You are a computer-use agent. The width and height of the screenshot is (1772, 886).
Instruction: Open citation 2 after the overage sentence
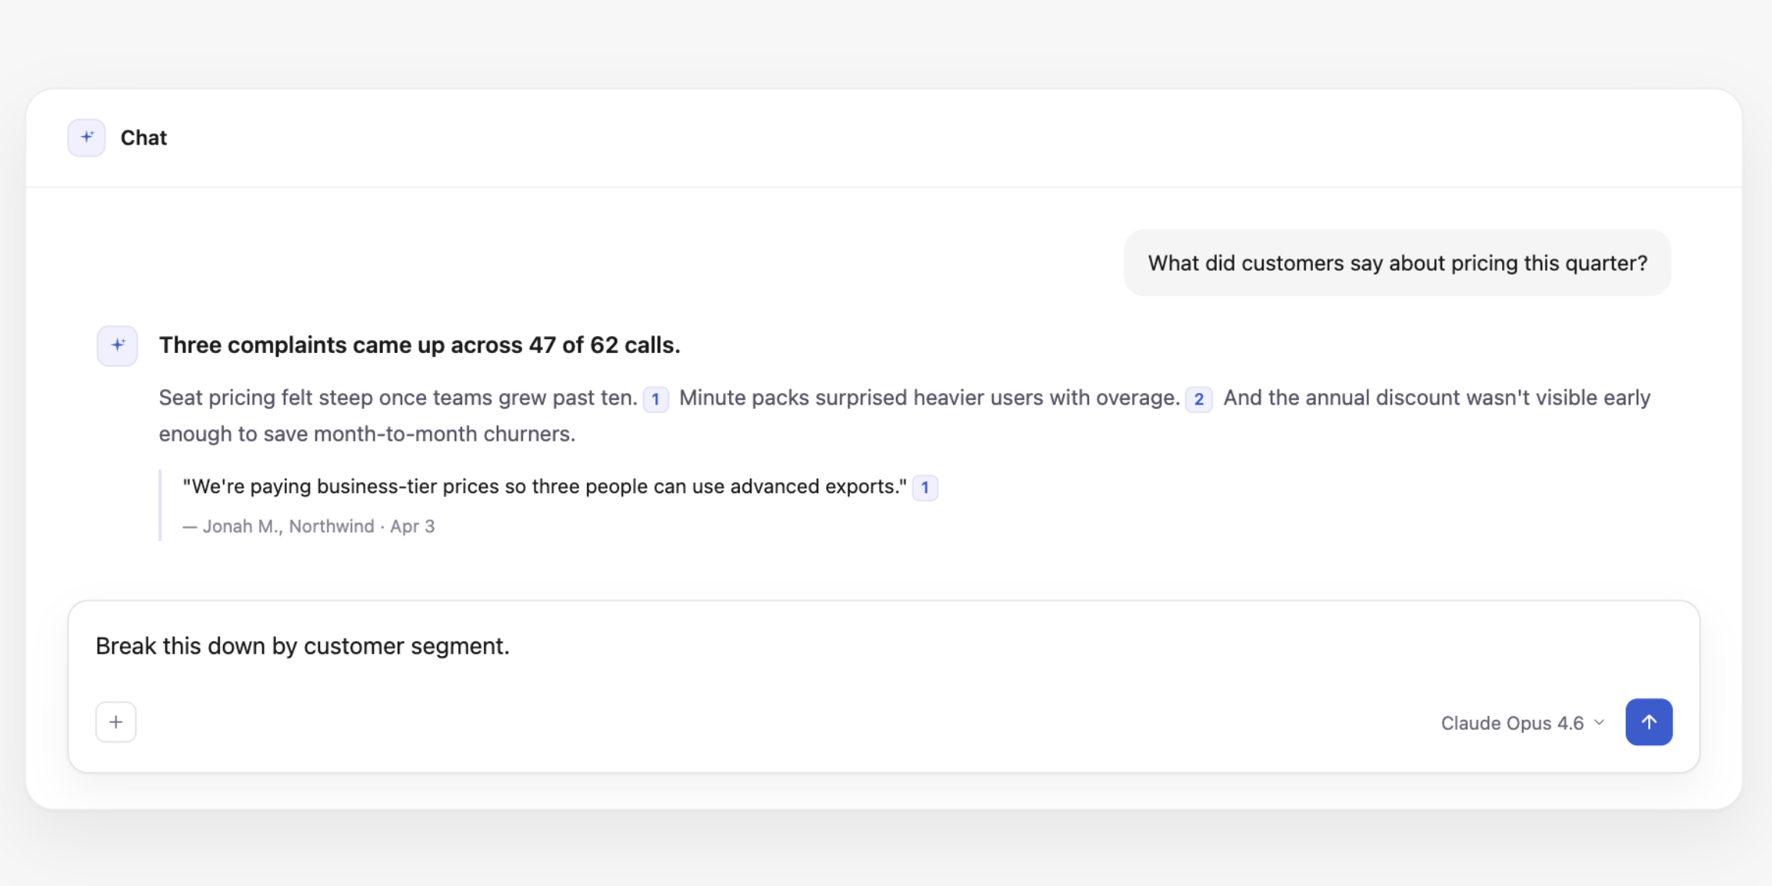coord(1199,400)
